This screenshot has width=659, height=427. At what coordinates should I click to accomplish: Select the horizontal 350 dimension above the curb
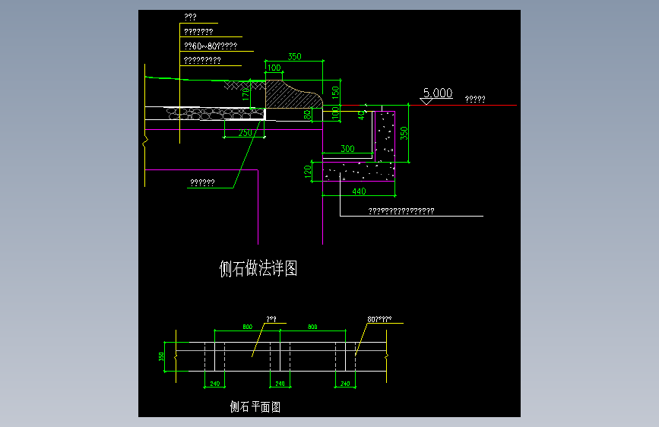point(295,57)
